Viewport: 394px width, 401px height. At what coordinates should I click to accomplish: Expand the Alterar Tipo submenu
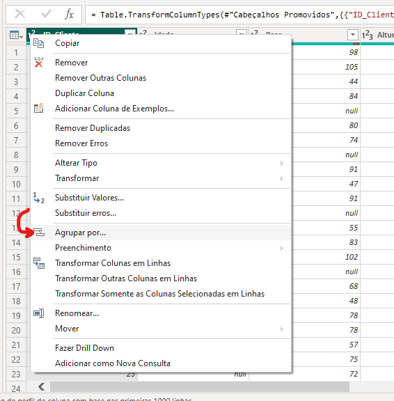coord(281,163)
